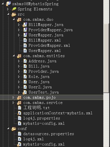Click the User.java class file icon
The height and width of the screenshot is (147, 110).
[25, 82]
